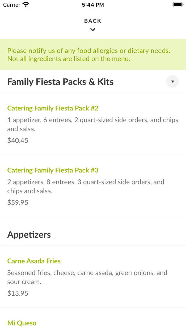Viewport: 186px width, 331px height.
Task: Tap the $13.95 Carne Asada Fries price
Action: pyautogui.click(x=18, y=293)
